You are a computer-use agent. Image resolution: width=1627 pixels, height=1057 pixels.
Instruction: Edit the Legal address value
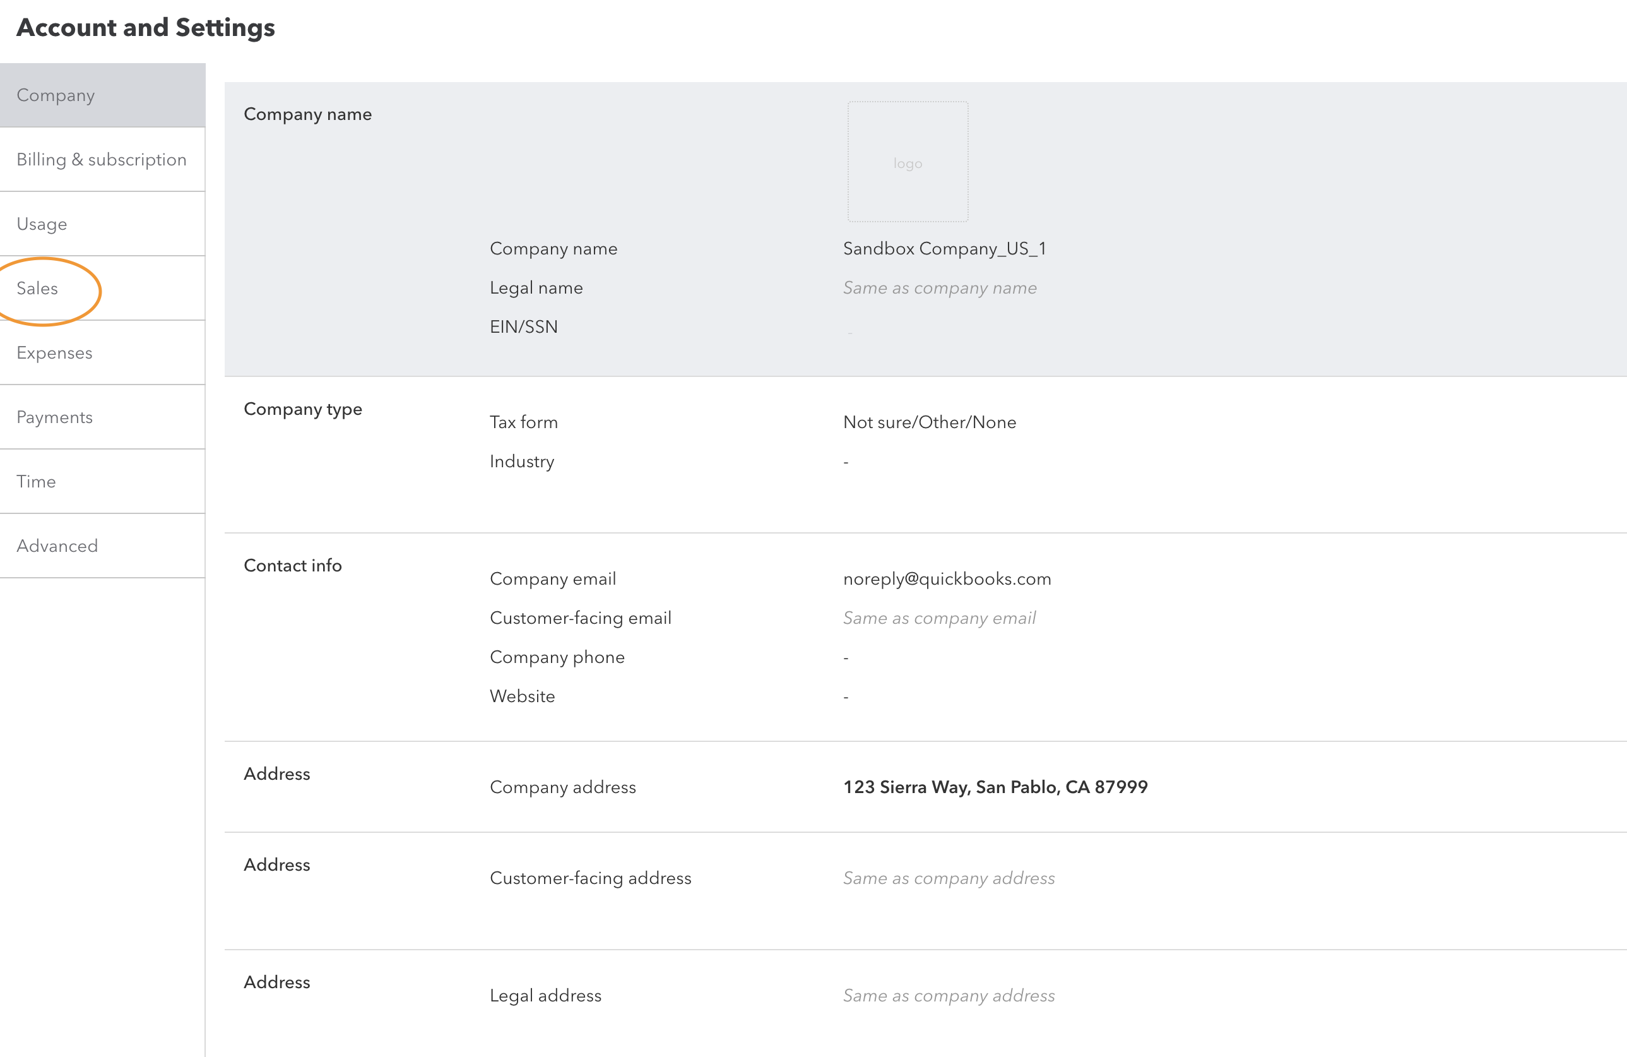[948, 995]
